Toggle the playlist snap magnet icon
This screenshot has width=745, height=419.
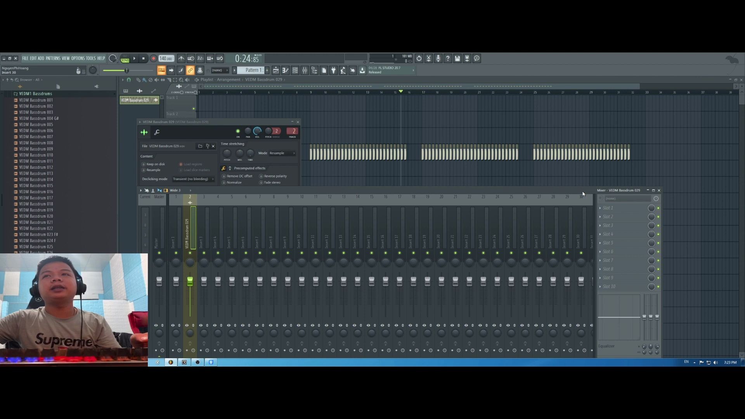(129, 80)
